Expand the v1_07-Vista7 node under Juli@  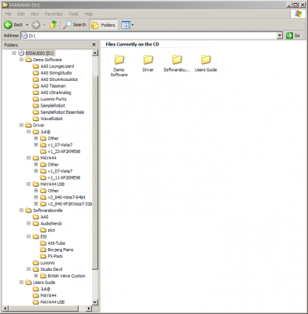[36, 144]
